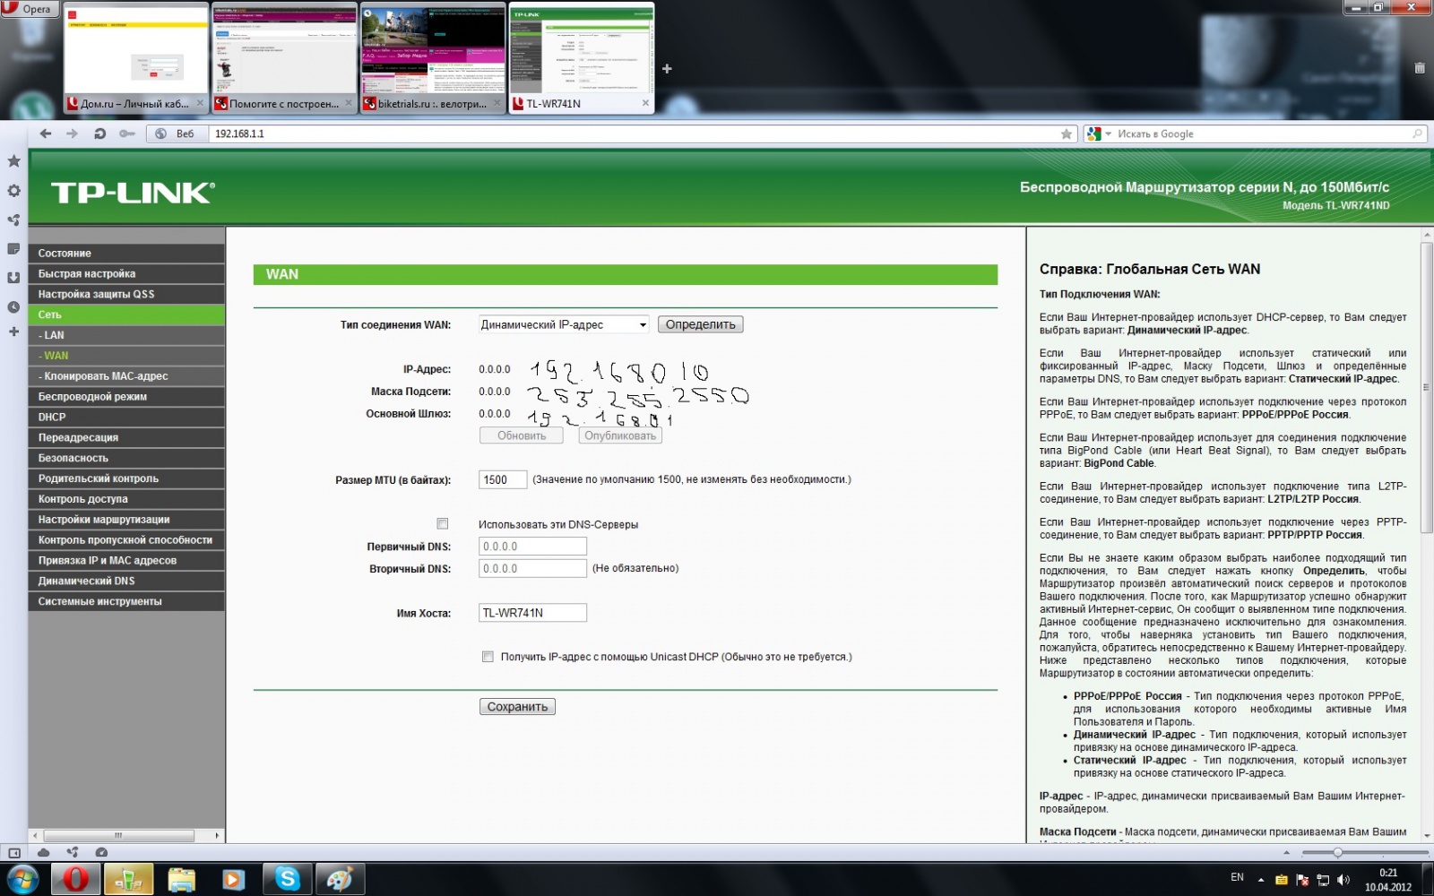Open the password wand key icon
1434x896 pixels.
click(x=126, y=134)
